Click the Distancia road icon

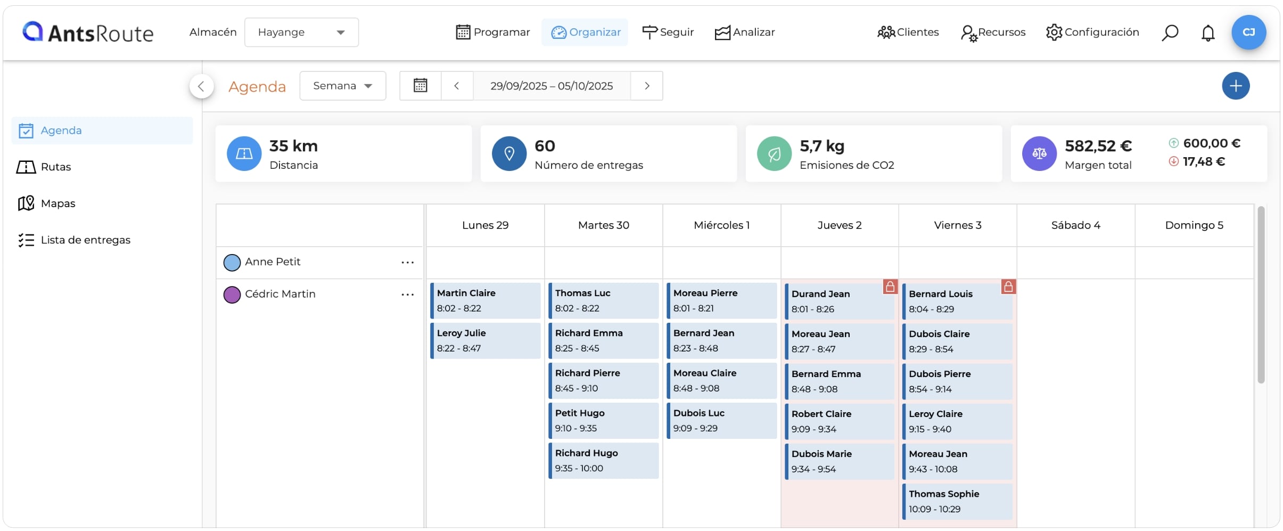(x=244, y=153)
